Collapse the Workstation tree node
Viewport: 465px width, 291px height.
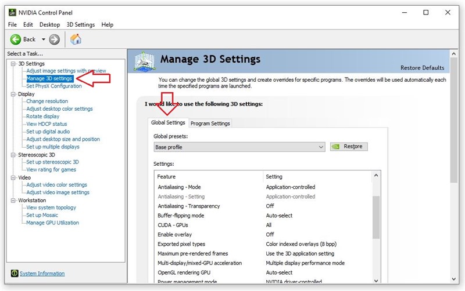[x=13, y=201]
